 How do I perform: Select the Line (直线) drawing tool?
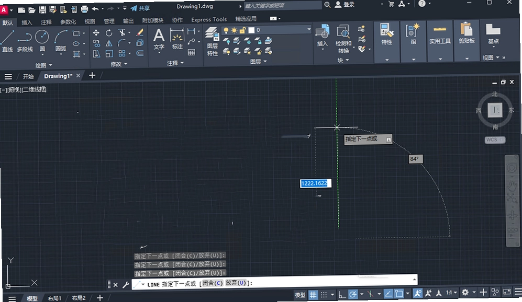point(7,41)
